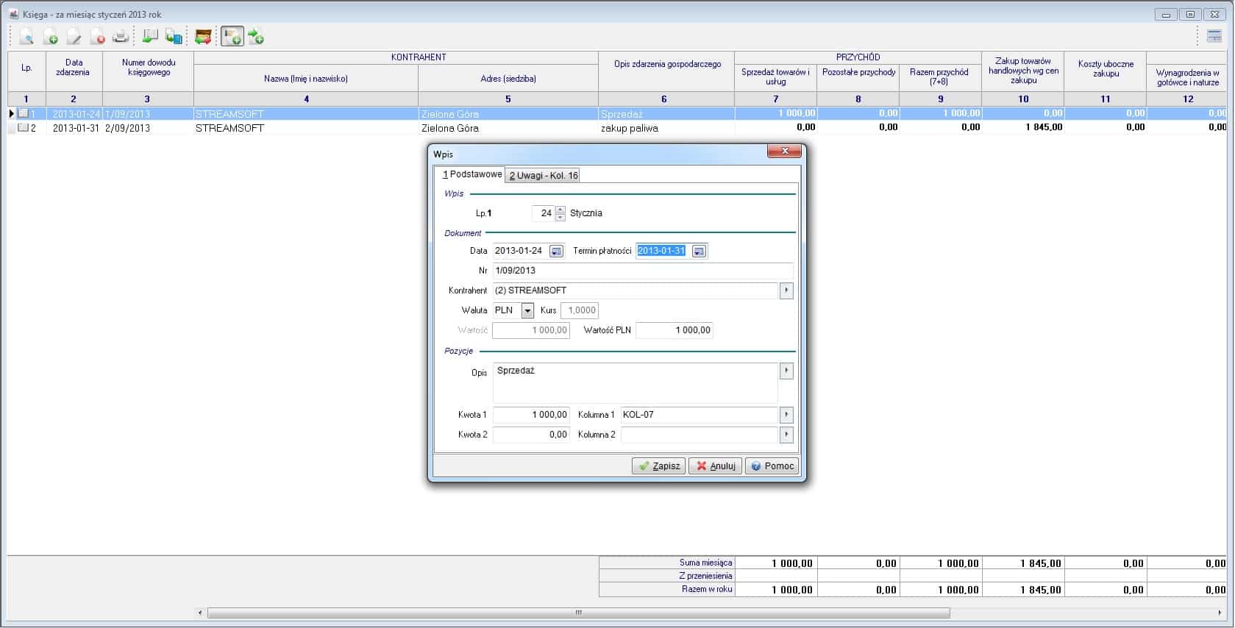Click the delete entry red-cross toolbar icon

[x=97, y=36]
